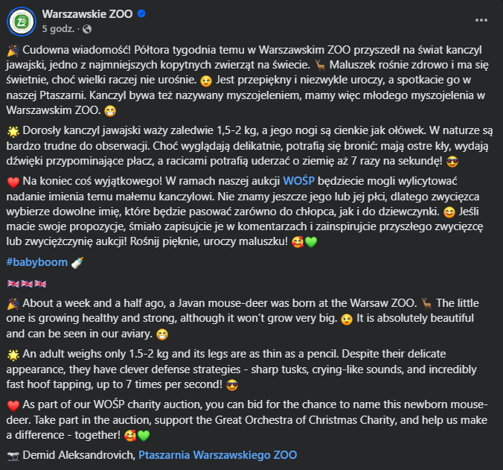Click the #babyboom hashtag

point(36,262)
